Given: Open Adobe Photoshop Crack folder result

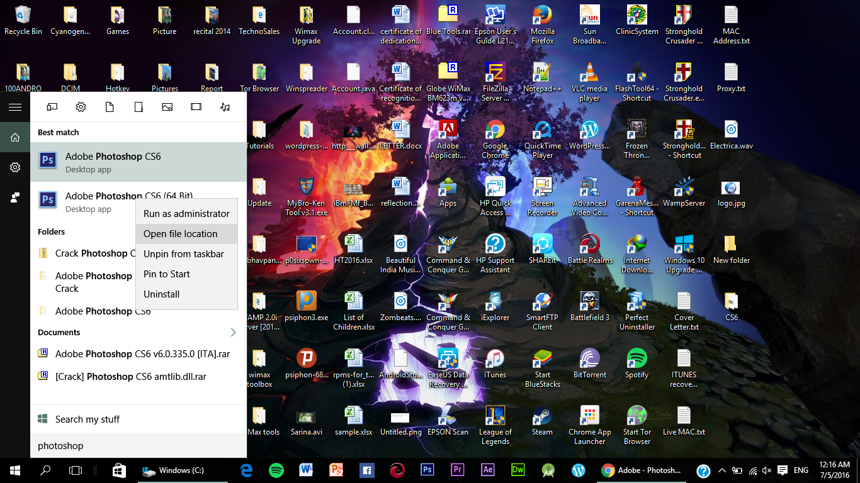Looking at the screenshot, I should tap(83, 282).
